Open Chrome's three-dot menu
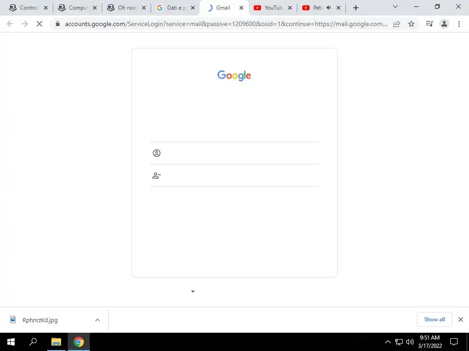The image size is (469, 351). (459, 24)
